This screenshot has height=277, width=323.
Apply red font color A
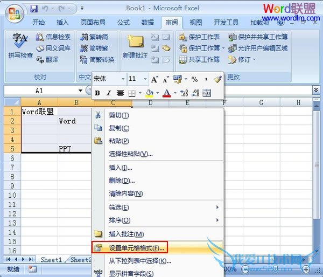pos(167,93)
